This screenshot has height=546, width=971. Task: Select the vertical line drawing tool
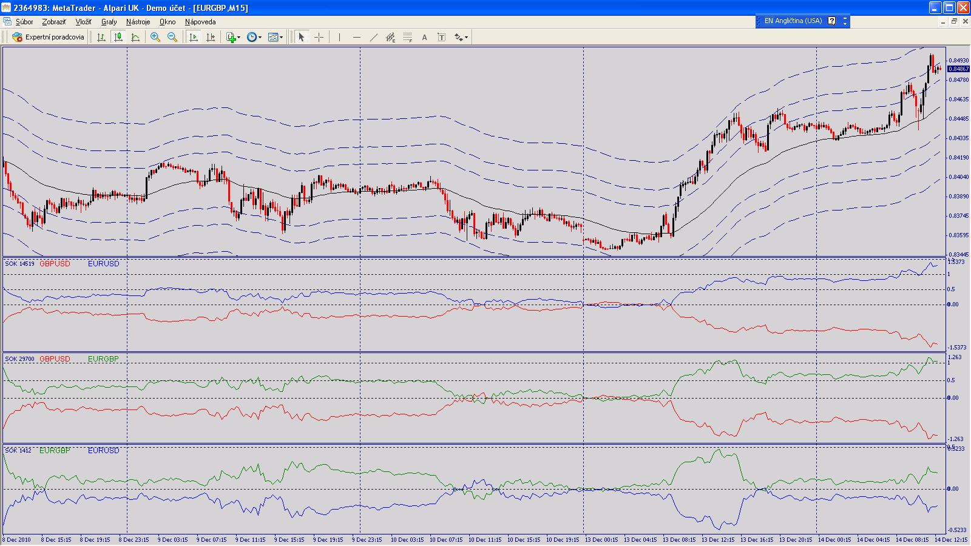click(339, 37)
